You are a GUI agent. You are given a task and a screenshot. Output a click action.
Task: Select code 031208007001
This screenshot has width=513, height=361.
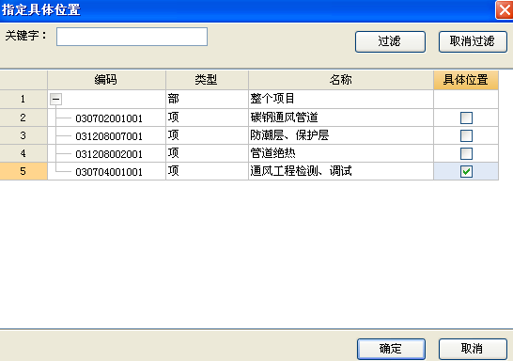click(x=109, y=136)
